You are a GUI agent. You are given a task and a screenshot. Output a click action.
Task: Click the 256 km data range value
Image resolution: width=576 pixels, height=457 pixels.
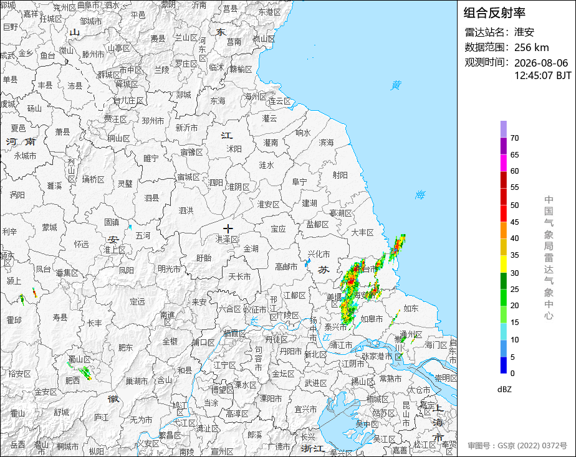tap(531, 47)
